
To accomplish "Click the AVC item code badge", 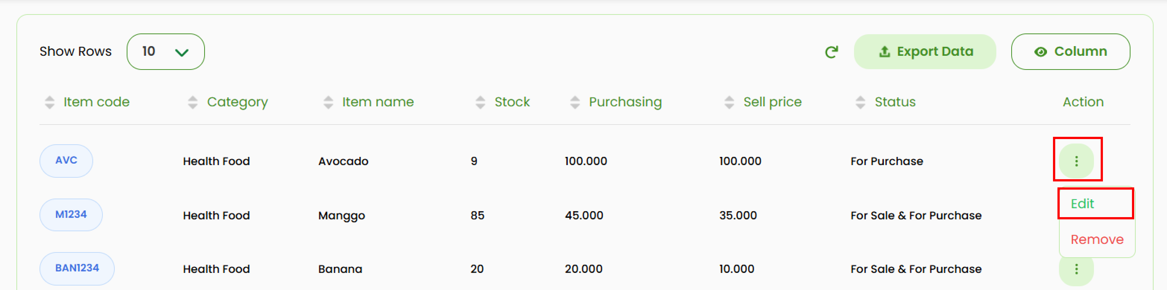I will 66,161.
